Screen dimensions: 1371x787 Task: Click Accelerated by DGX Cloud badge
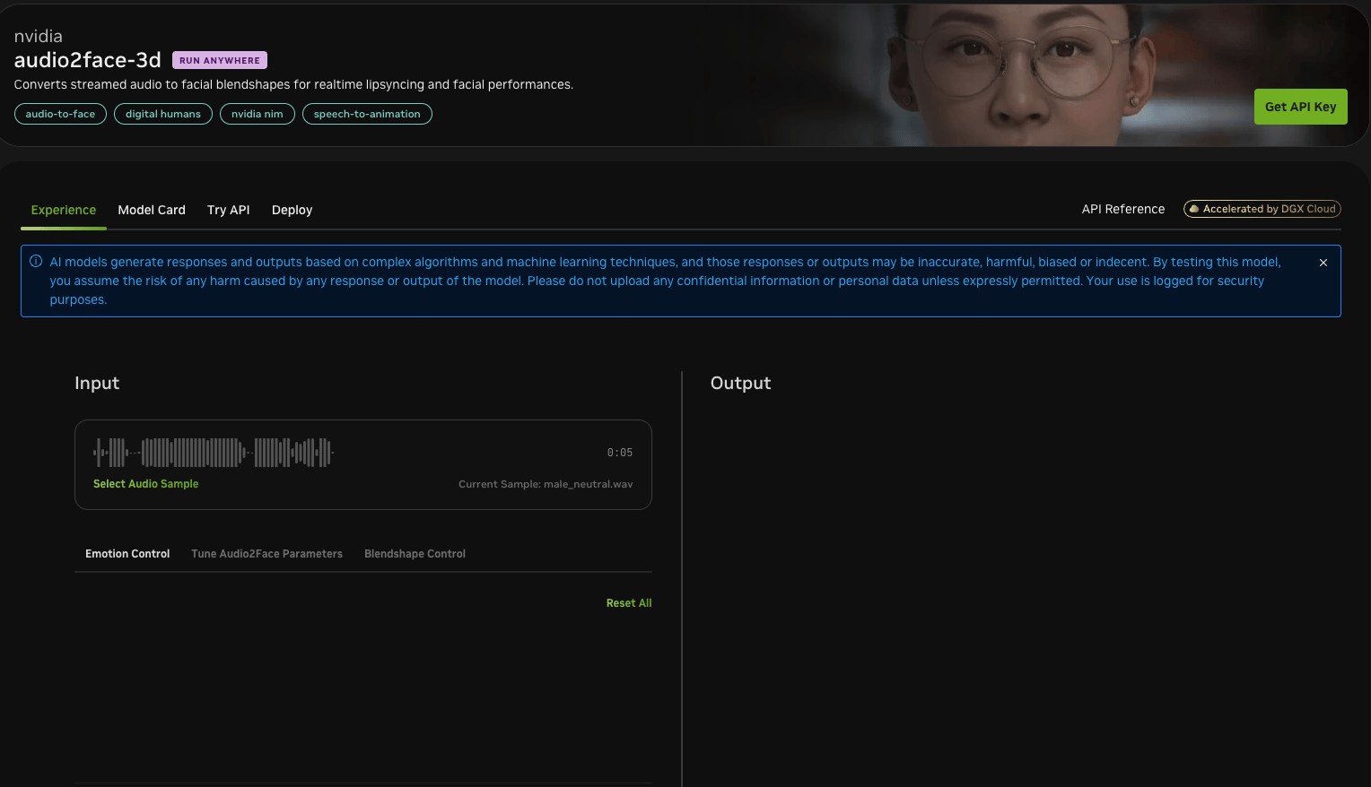[1262, 209]
